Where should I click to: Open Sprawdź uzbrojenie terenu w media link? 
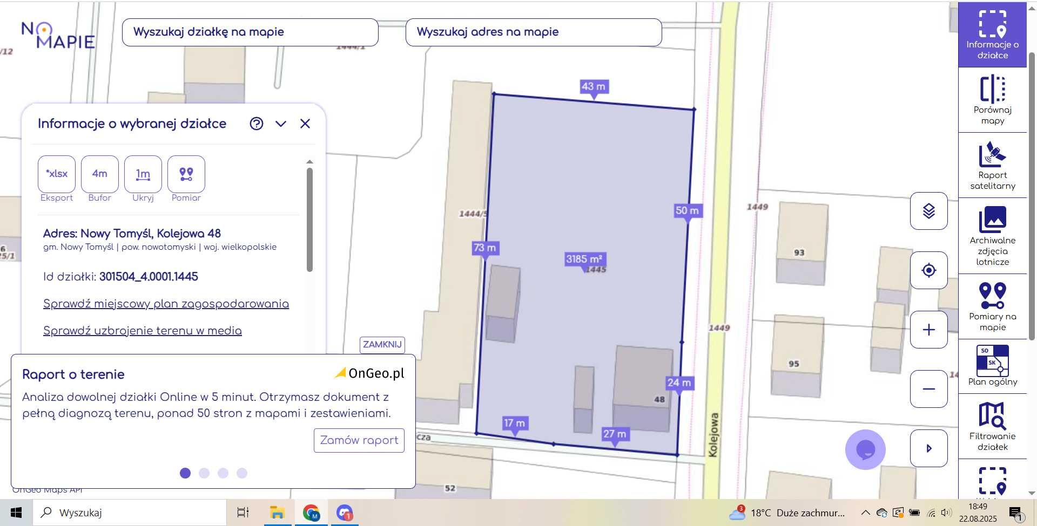pos(143,331)
